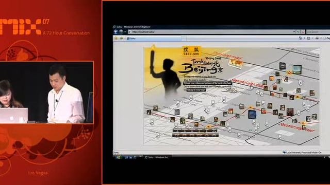Click the linking to your blog button

tap(196, 90)
